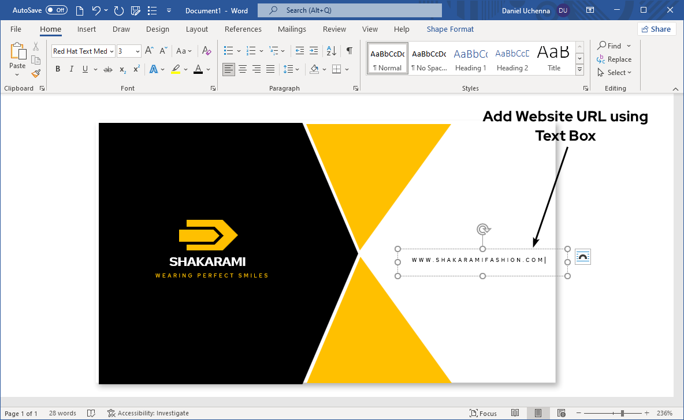684x420 pixels.
Task: Click the Sort A to Z icon
Action: pyautogui.click(x=332, y=51)
